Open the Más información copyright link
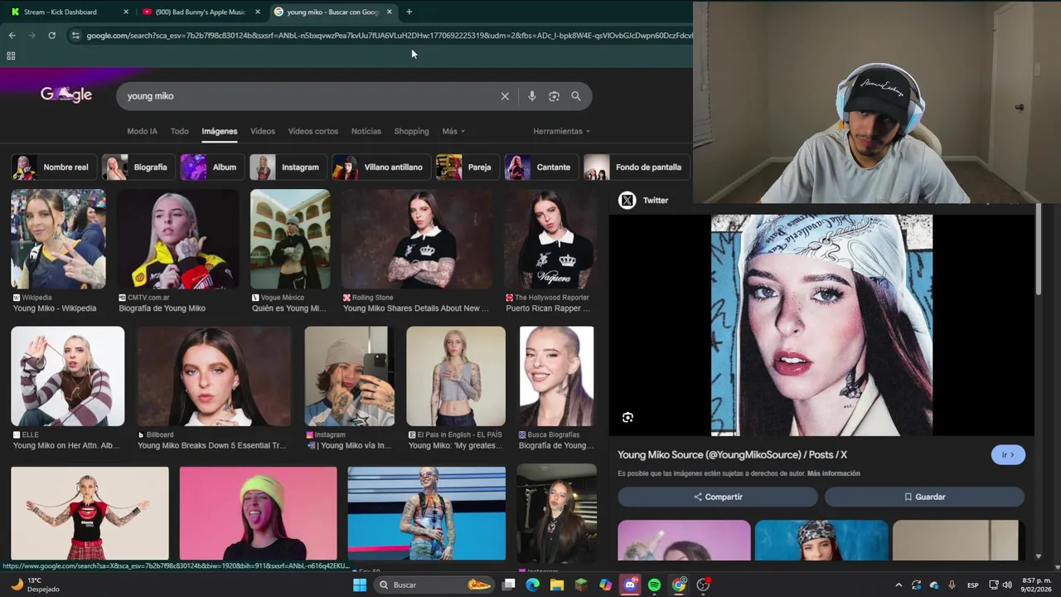This screenshot has width=1061, height=597. [834, 473]
